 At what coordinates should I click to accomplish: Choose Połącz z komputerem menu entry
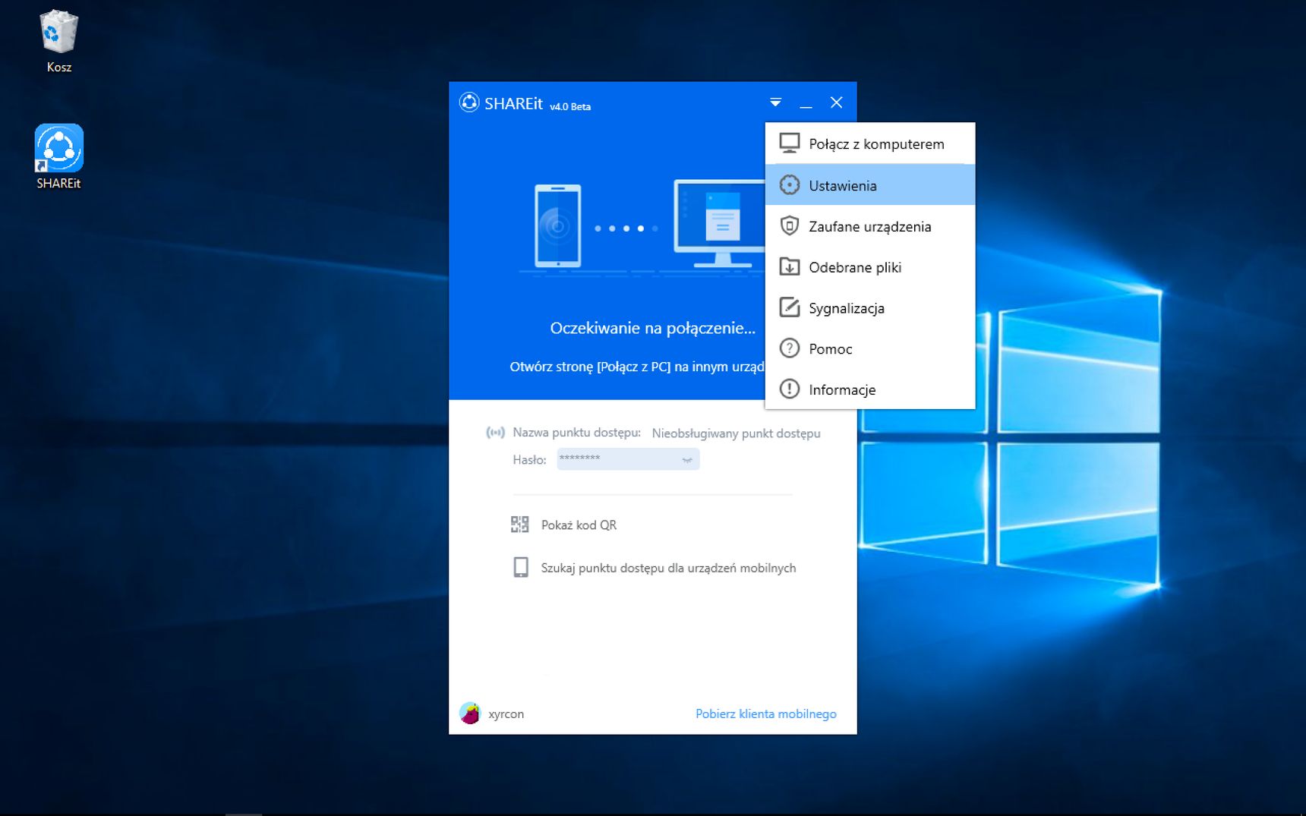(870, 143)
